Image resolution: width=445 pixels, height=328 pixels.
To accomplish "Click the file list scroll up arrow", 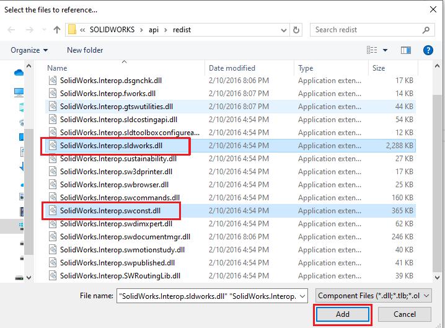I will (x=437, y=66).
